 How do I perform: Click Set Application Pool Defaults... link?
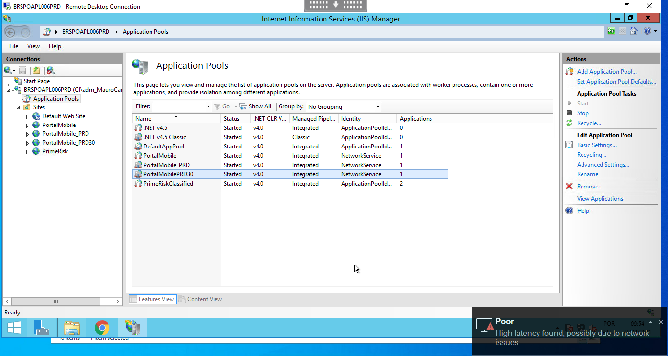[x=617, y=82]
